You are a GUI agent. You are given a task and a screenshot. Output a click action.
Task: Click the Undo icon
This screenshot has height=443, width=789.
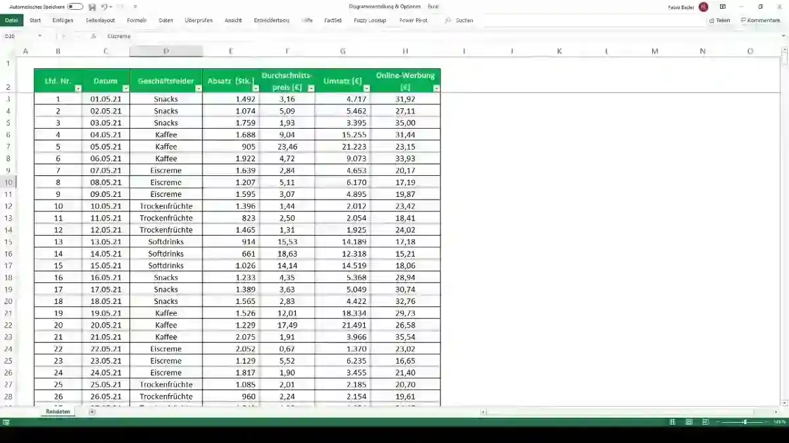coord(104,6)
